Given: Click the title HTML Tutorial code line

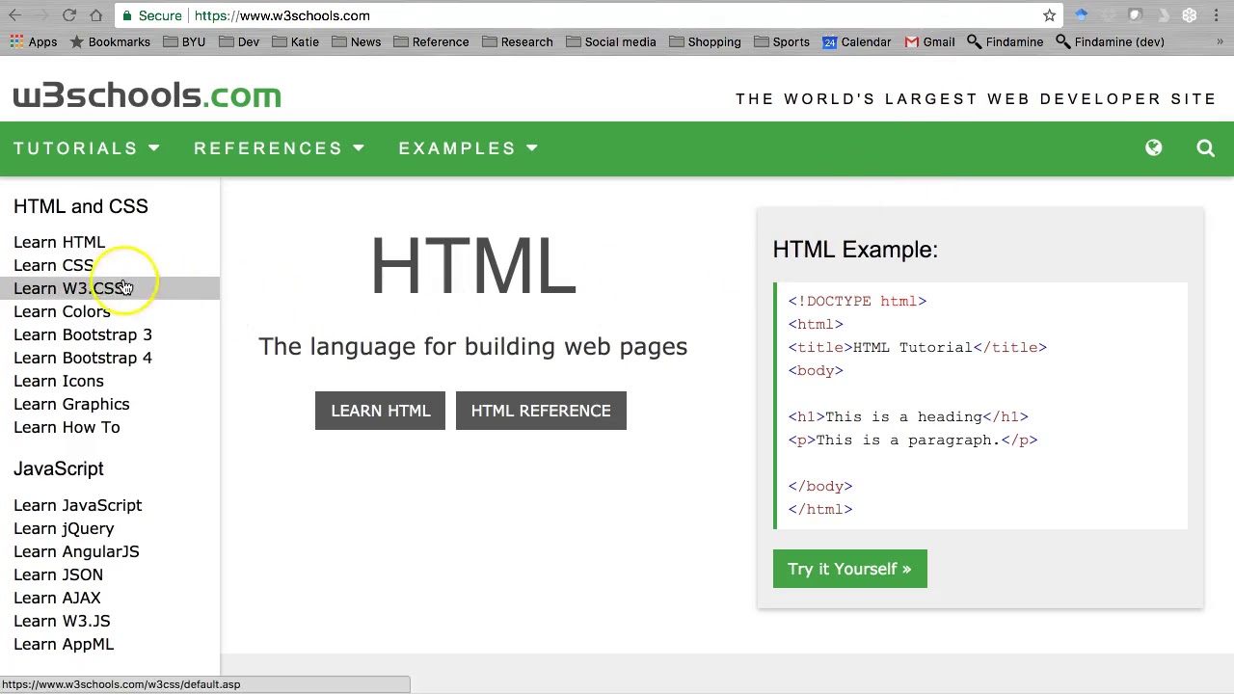Looking at the screenshot, I should click(917, 347).
